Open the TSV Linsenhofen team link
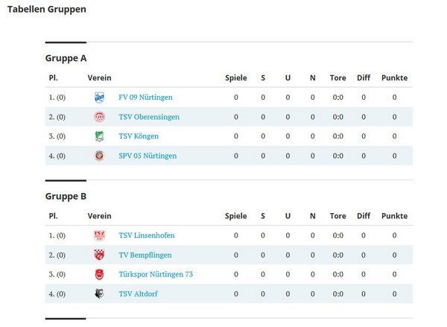 click(147, 235)
